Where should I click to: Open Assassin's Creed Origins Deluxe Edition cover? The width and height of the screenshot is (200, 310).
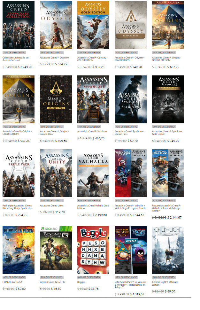pos(168,25)
